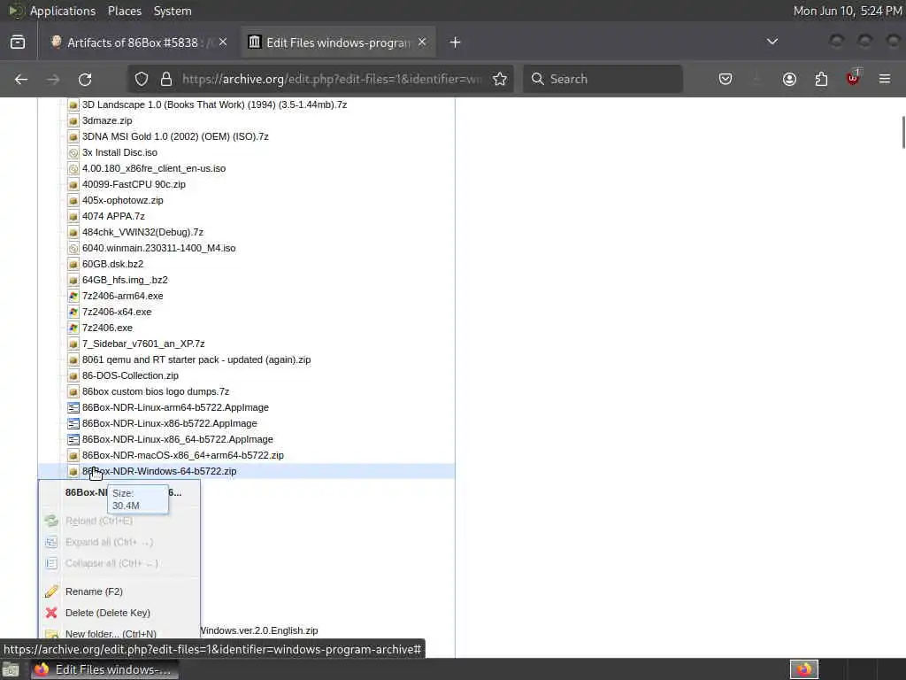Click the archive icon beside 3dmaze.zip
Viewport: 906px width, 680px height.
pos(73,120)
